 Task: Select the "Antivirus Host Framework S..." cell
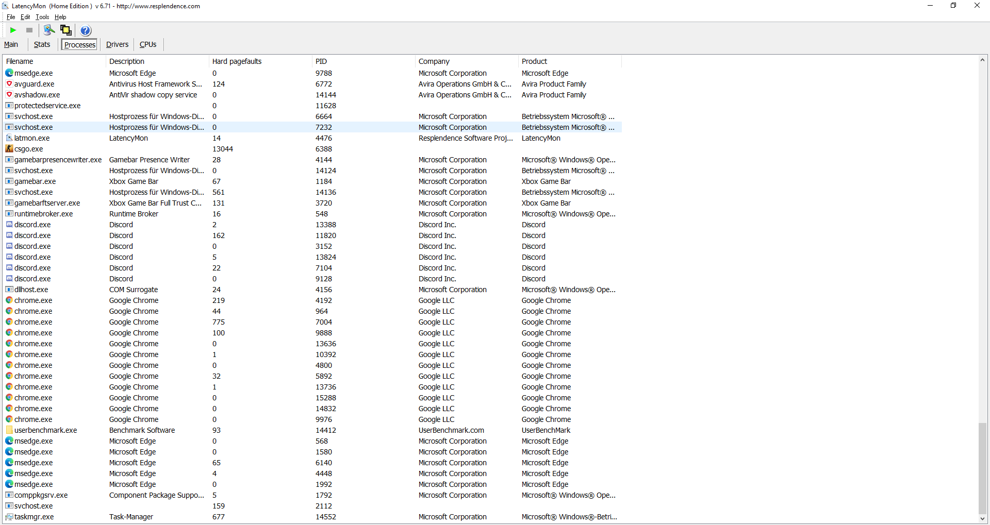coord(156,84)
